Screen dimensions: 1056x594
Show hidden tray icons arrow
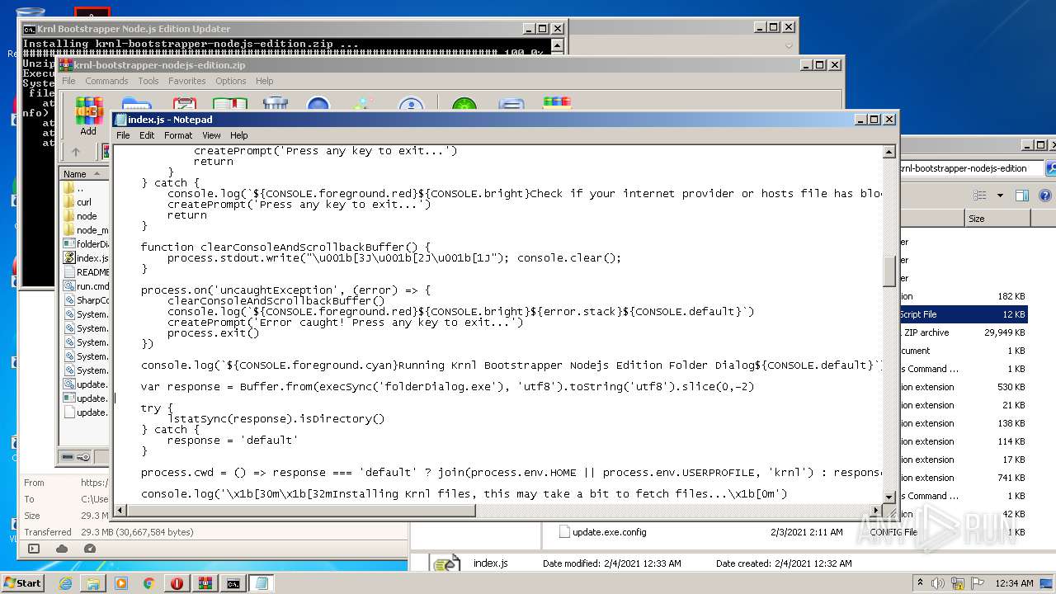tap(920, 583)
